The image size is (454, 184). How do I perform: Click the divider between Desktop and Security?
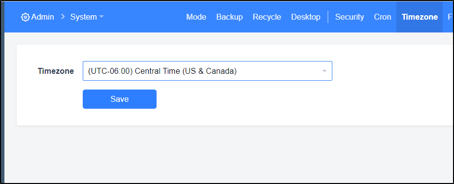(328, 17)
